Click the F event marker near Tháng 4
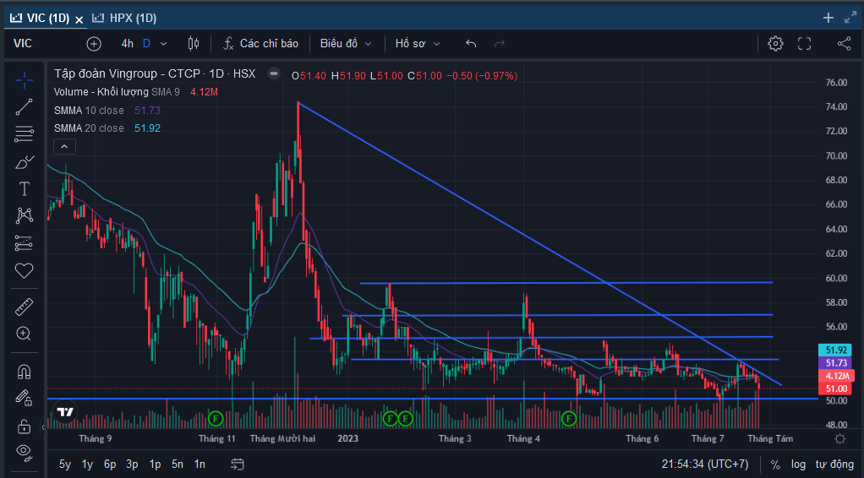 pos(569,419)
